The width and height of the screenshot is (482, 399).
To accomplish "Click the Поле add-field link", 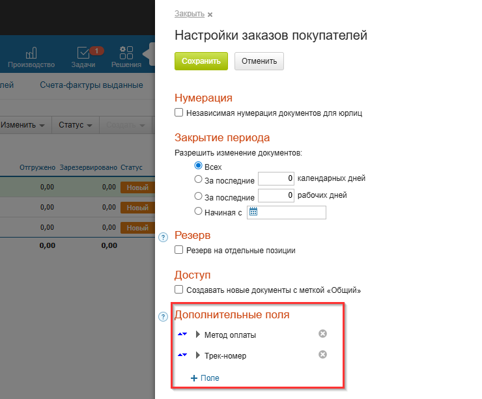I will 210,378.
